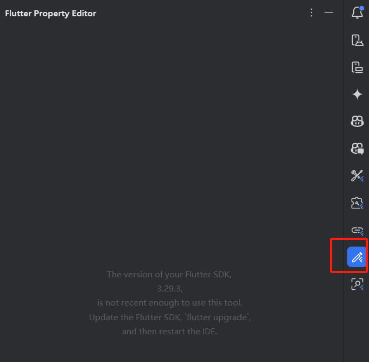
Task: Click the blue notification badge dot
Action: point(362,8)
